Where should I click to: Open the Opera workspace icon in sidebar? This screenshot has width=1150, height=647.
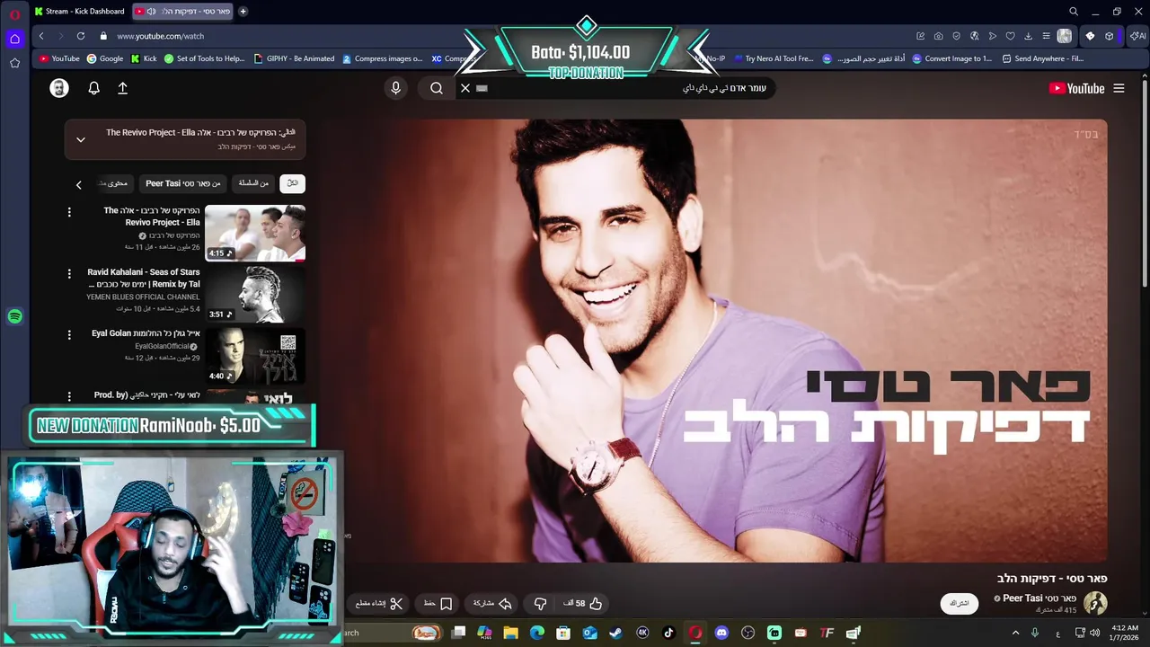[x=14, y=39]
